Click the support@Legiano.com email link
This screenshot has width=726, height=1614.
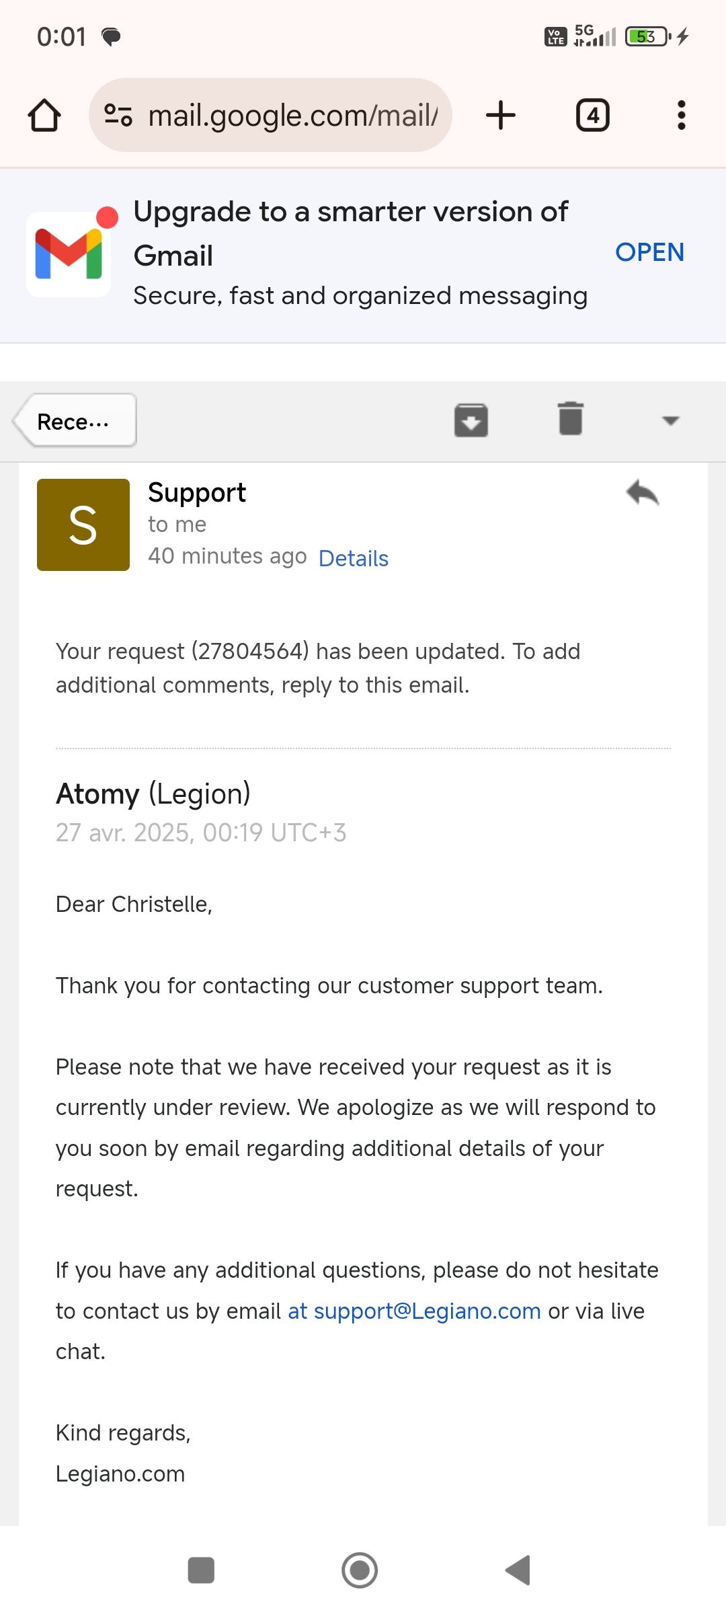[427, 1311]
